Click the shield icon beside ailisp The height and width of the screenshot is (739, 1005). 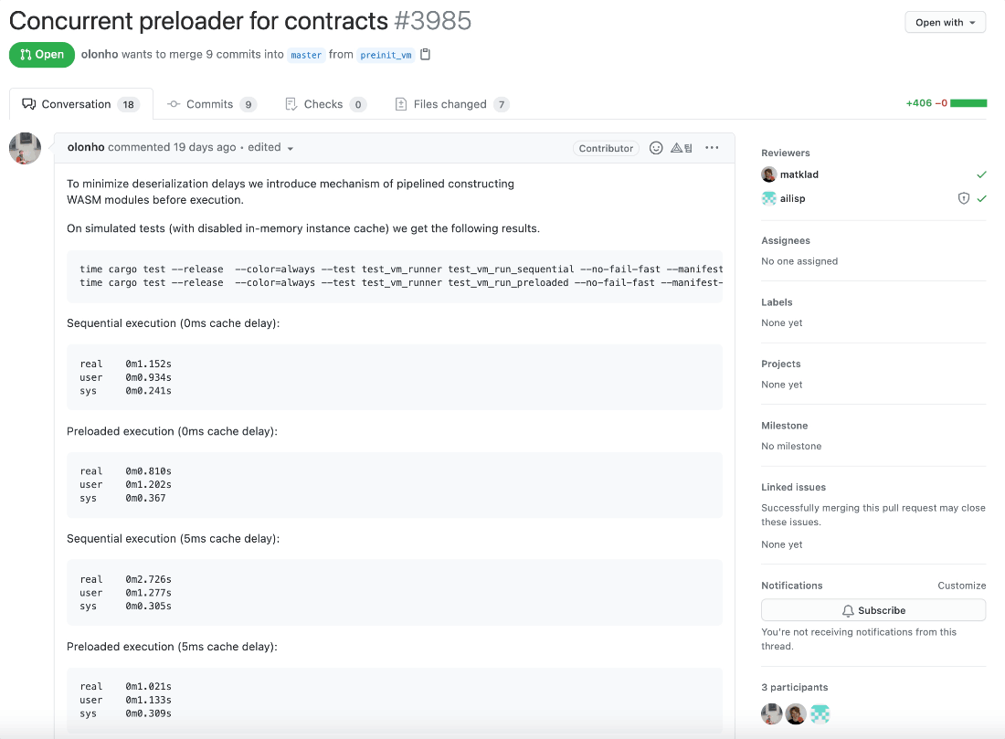963,199
